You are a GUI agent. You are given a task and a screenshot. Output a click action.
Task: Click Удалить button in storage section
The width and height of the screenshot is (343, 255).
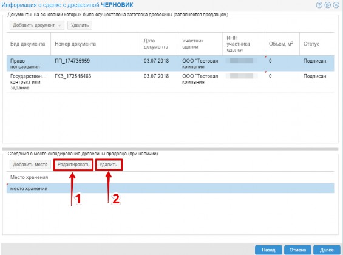[x=109, y=165]
